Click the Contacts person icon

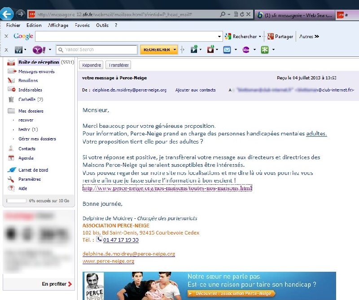pos(11,148)
